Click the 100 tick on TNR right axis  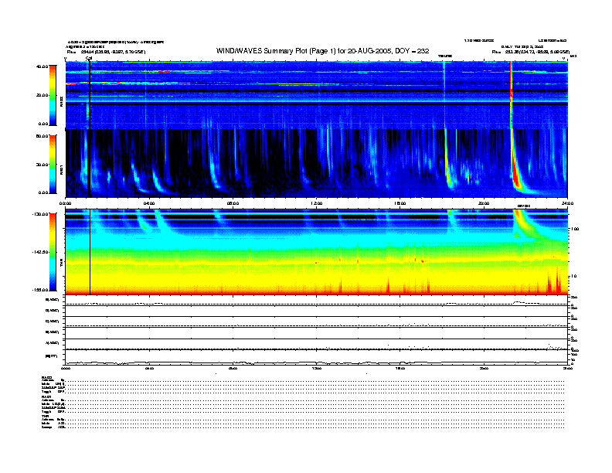575,229
